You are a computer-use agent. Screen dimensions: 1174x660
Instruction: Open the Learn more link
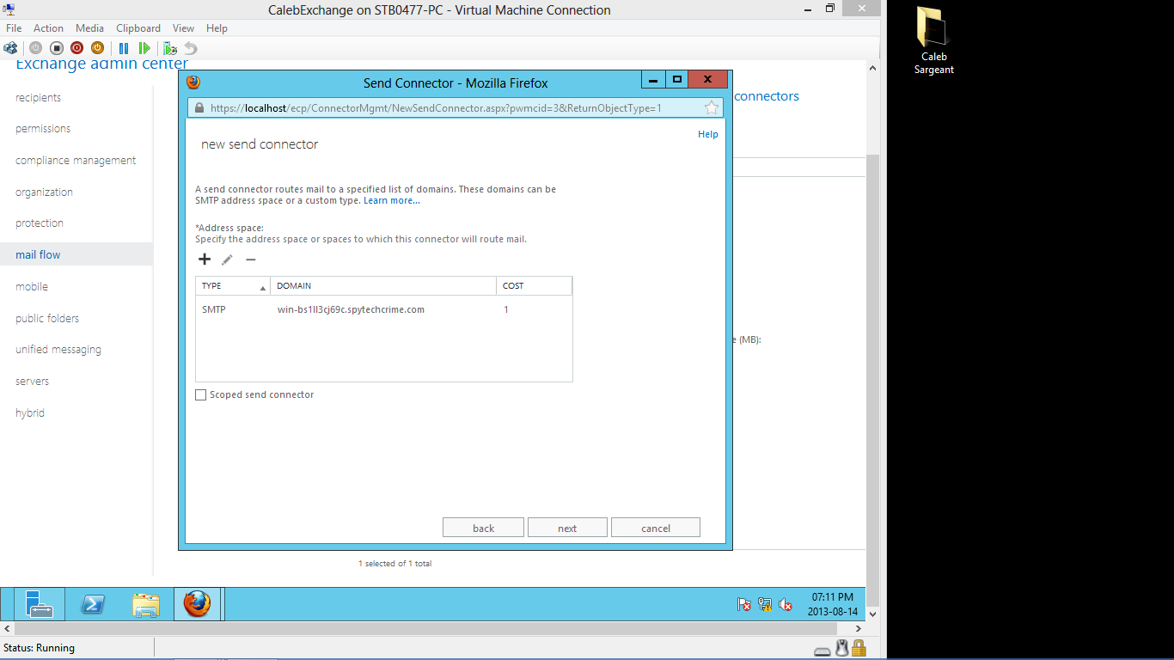[392, 201]
